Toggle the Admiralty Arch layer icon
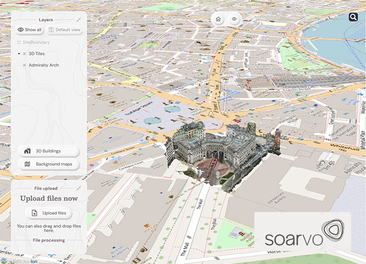Screen dimensions: 366x264 point(24,65)
